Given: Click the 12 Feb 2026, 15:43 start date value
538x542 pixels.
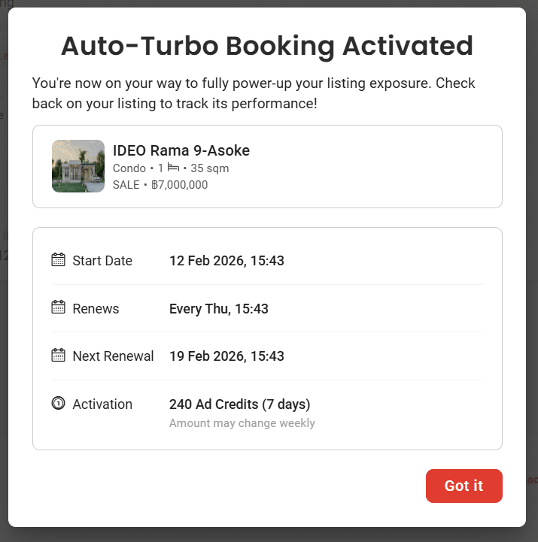Looking at the screenshot, I should tap(226, 261).
